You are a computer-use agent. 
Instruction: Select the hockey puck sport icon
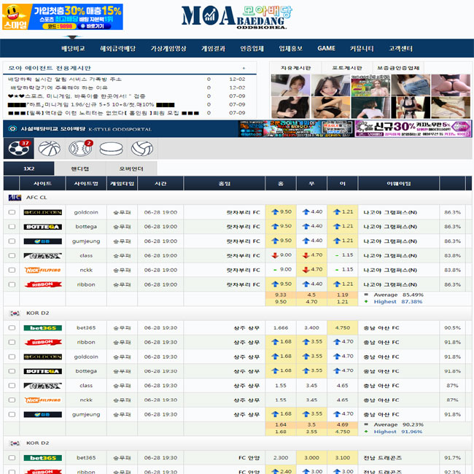click(x=112, y=149)
